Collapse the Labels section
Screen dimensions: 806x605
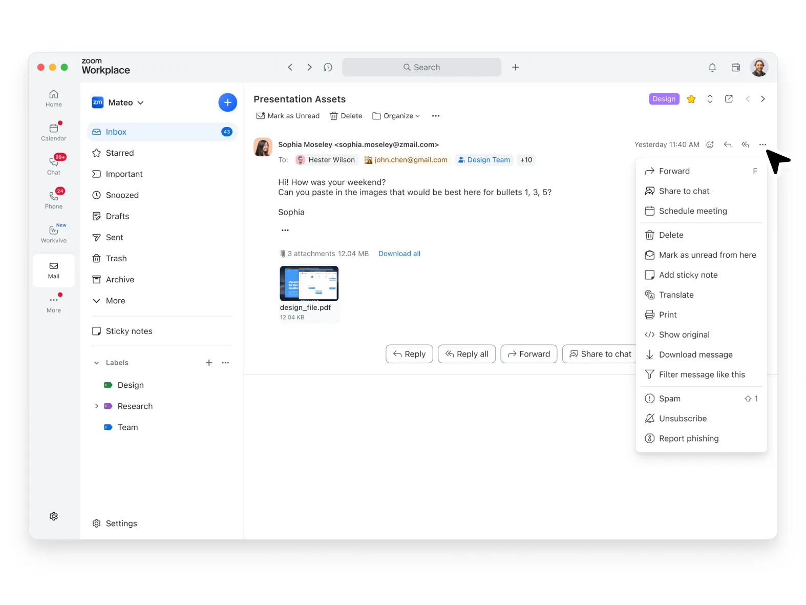[96, 363]
